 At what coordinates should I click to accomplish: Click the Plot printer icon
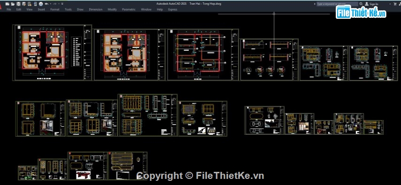pos(41,4)
